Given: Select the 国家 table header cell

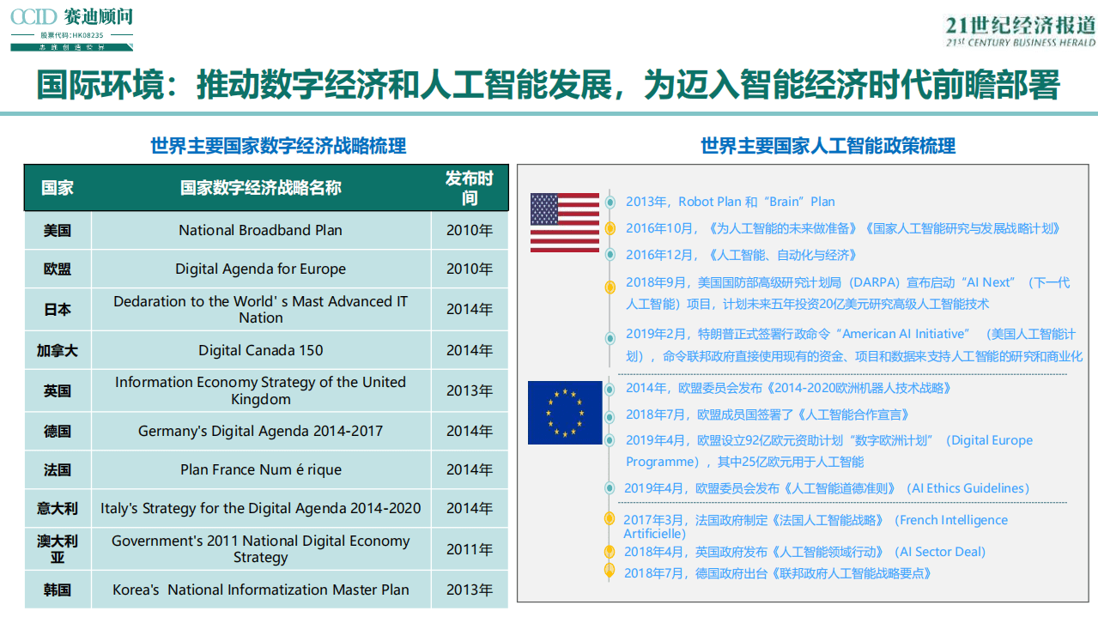Looking at the screenshot, I should click(x=57, y=188).
